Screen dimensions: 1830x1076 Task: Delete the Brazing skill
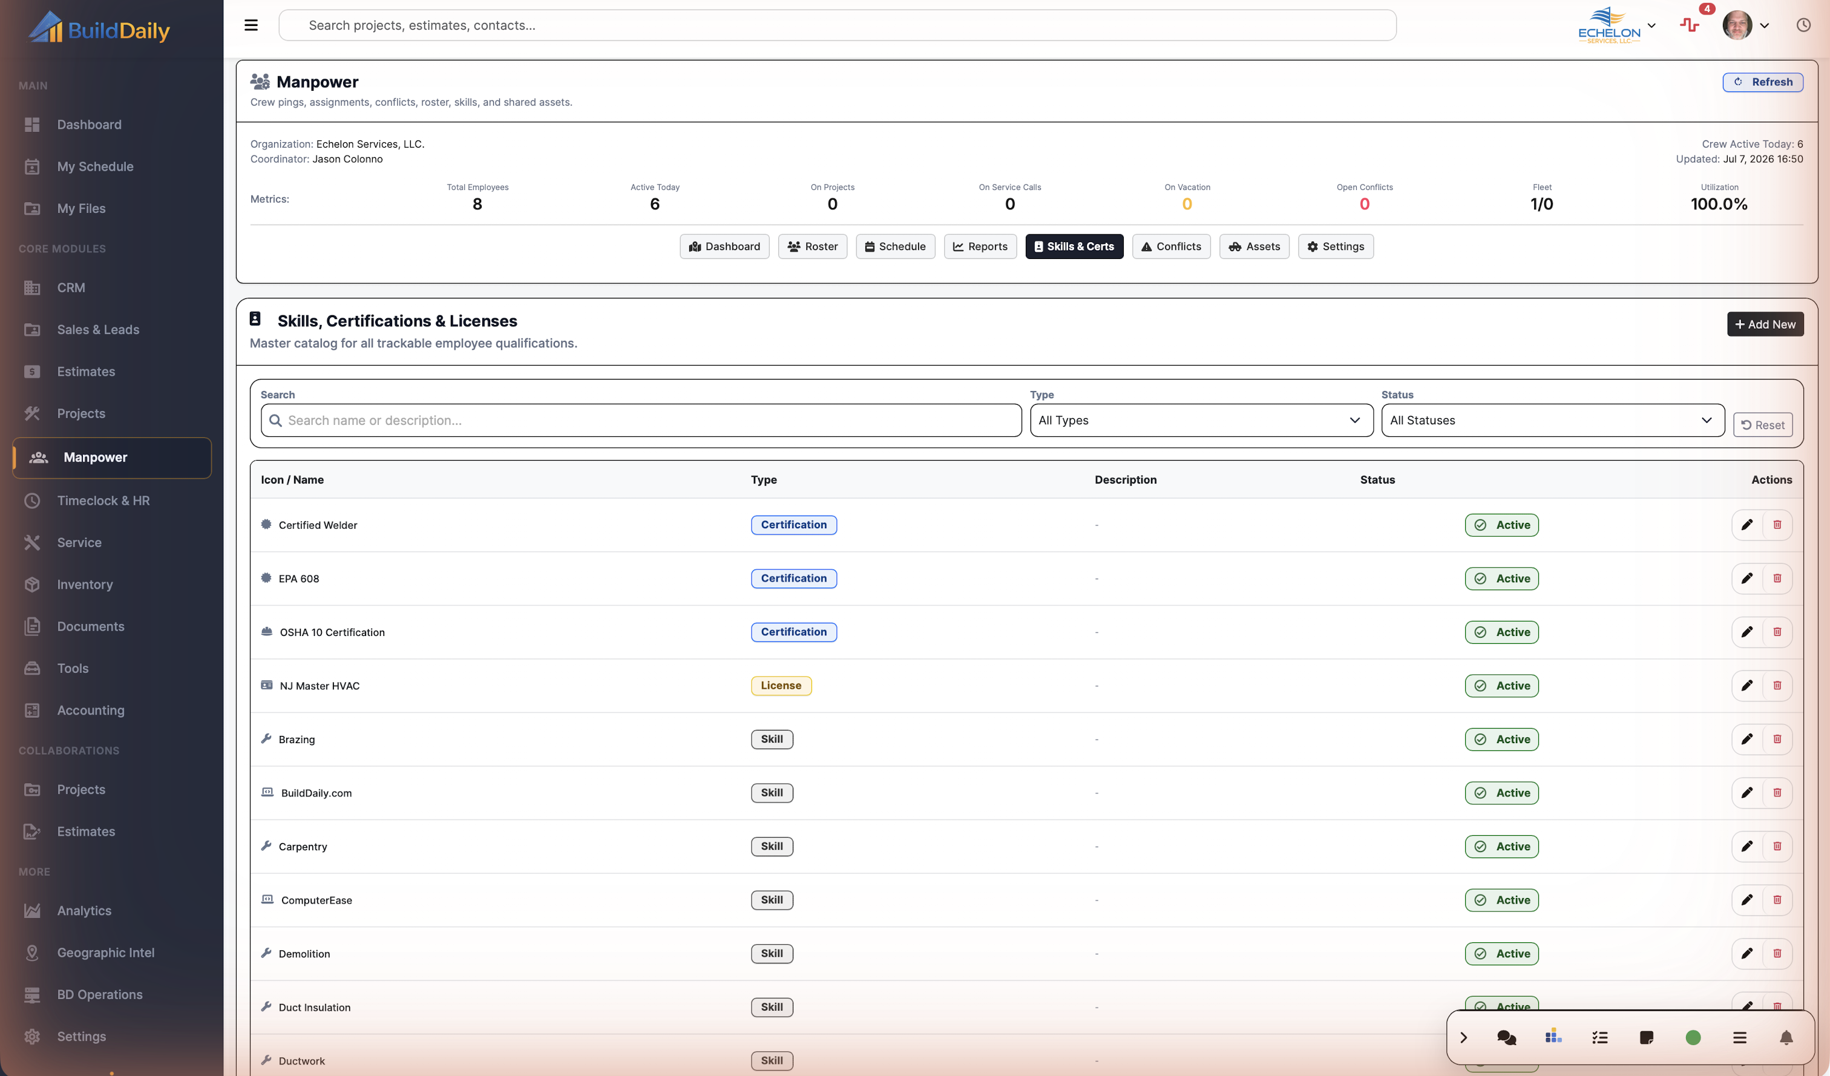coord(1777,739)
